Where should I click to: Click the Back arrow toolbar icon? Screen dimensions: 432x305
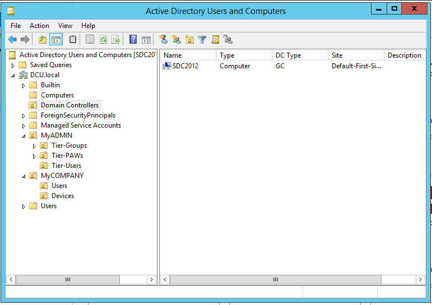[12, 40]
